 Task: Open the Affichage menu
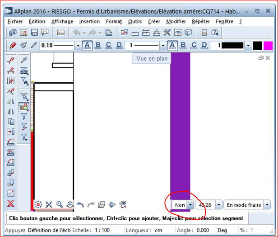pyautogui.click(x=62, y=22)
